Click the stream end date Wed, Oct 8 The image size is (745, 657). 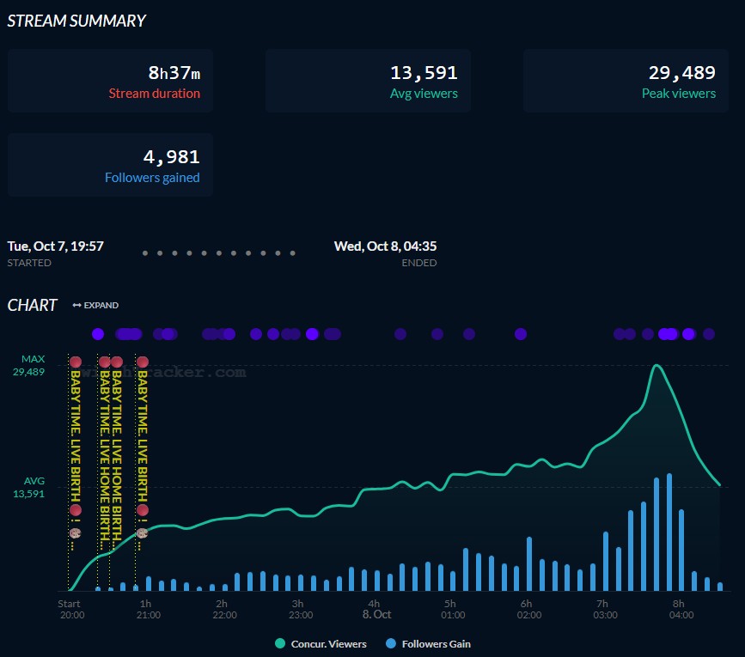(x=385, y=246)
